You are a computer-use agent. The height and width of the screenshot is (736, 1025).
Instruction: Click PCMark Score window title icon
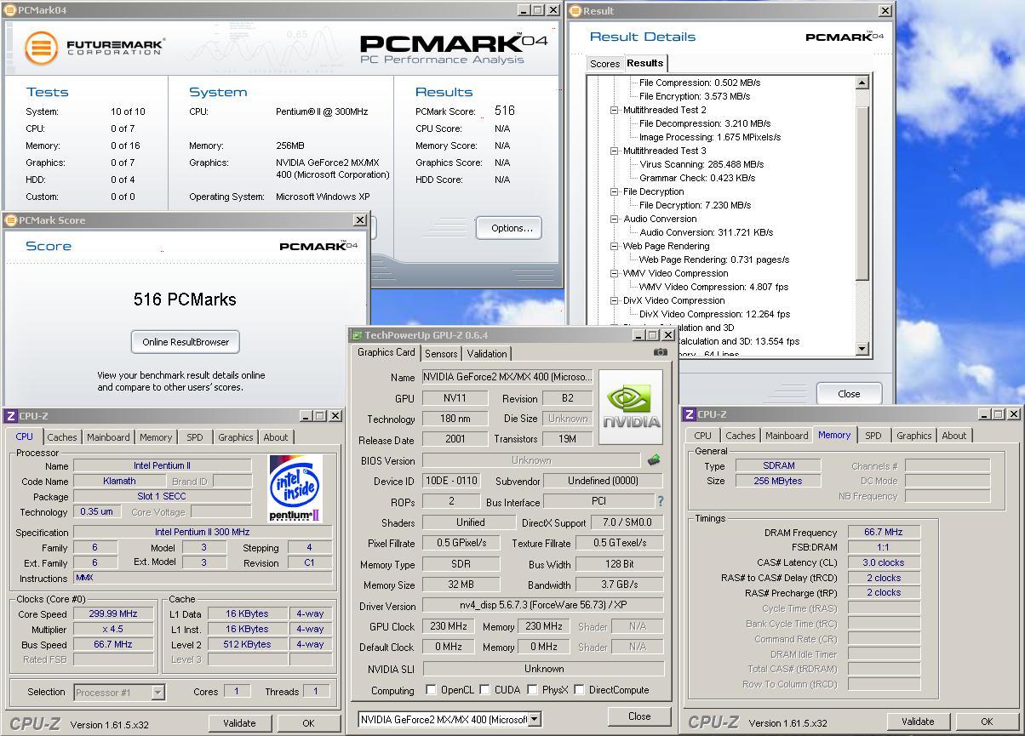click(x=10, y=220)
